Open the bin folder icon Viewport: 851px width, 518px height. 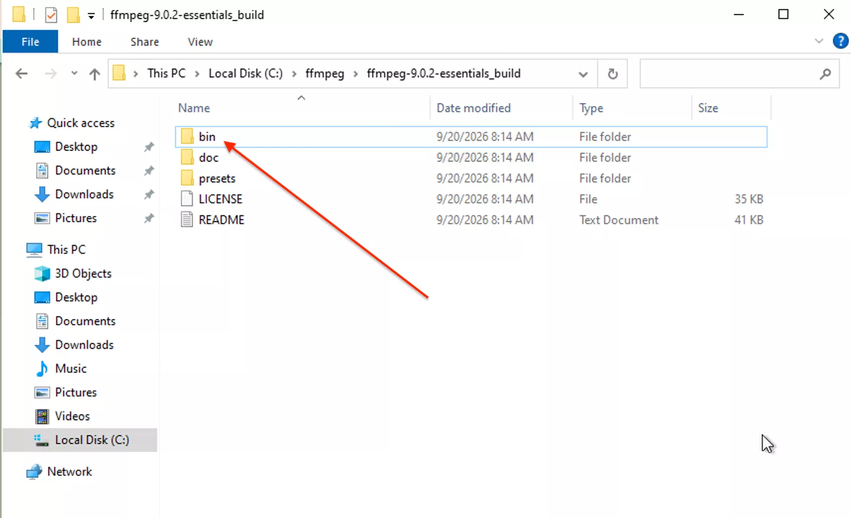(x=187, y=136)
